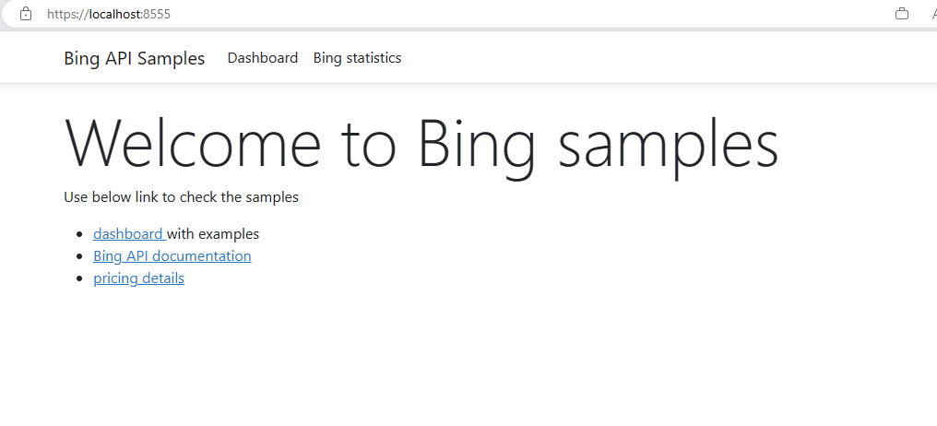937x426 pixels.
Task: Click the lock icon beside the URL
Action: click(x=26, y=14)
